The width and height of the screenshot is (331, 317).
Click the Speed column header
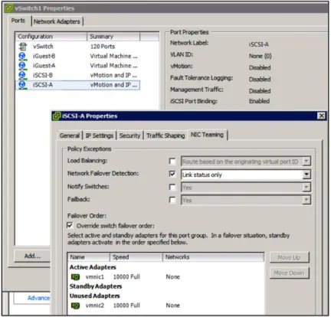[136, 257]
